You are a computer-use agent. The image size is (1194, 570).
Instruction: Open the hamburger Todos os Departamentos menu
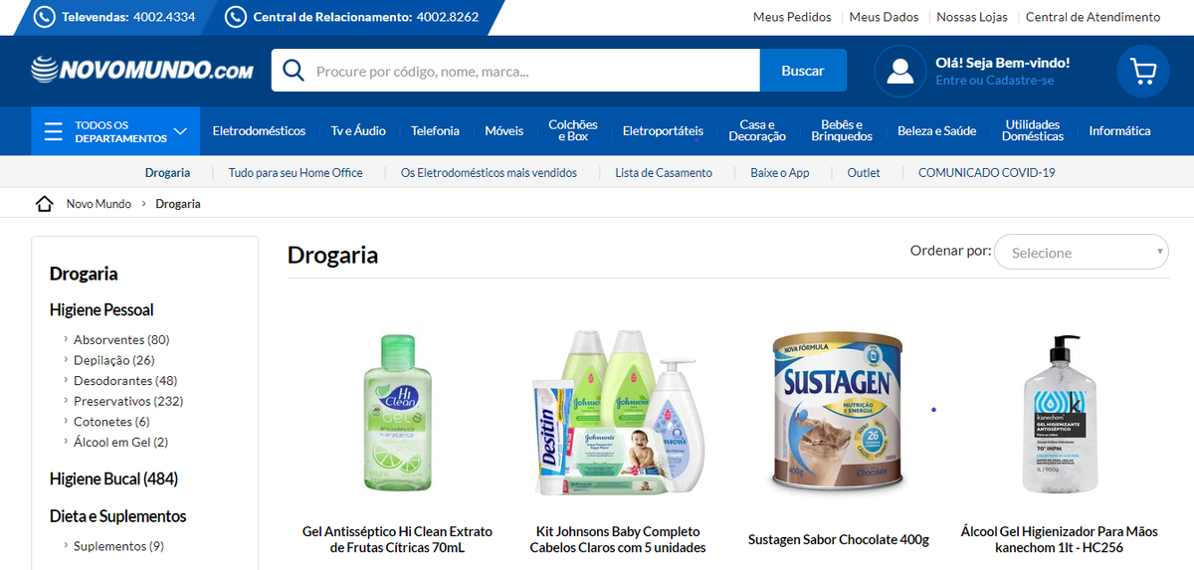[115, 131]
